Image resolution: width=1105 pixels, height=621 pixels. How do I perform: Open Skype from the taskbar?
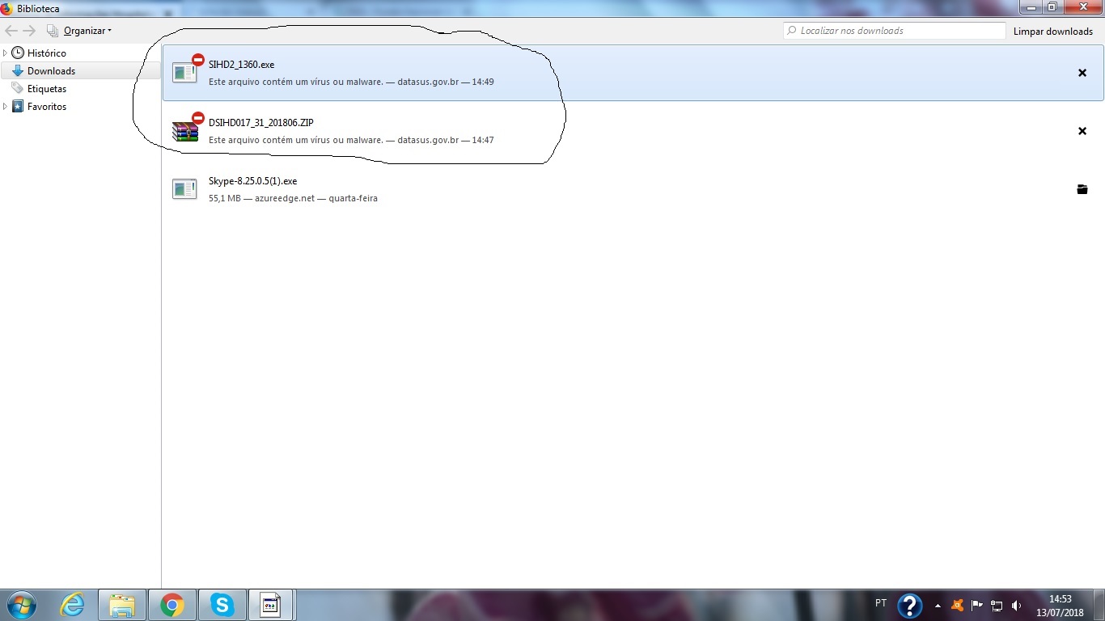(222, 605)
